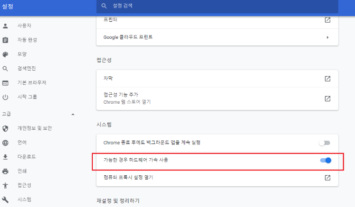The height and width of the screenshot is (207, 355).
Task: Select 검색엔진 in the sidebar menu
Action: 27,68
